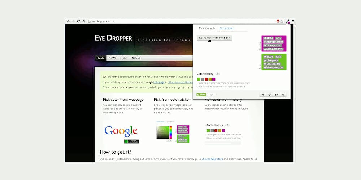The image size is (361, 180).
Task: Click the hsl(92,71,44) value
Action: [x=272, y=64]
